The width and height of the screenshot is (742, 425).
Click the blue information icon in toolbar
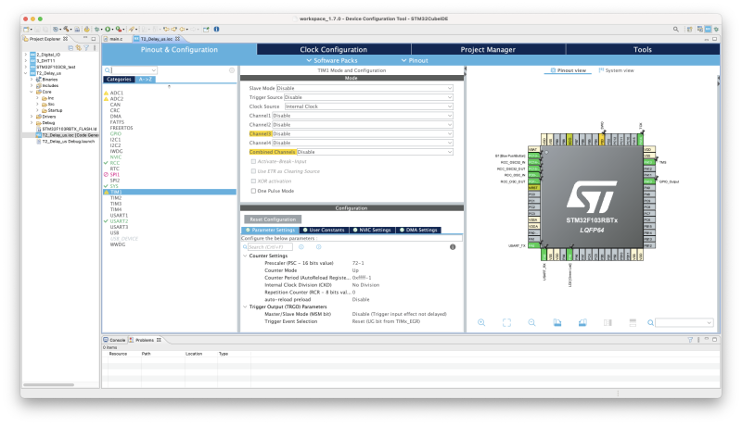(216, 30)
